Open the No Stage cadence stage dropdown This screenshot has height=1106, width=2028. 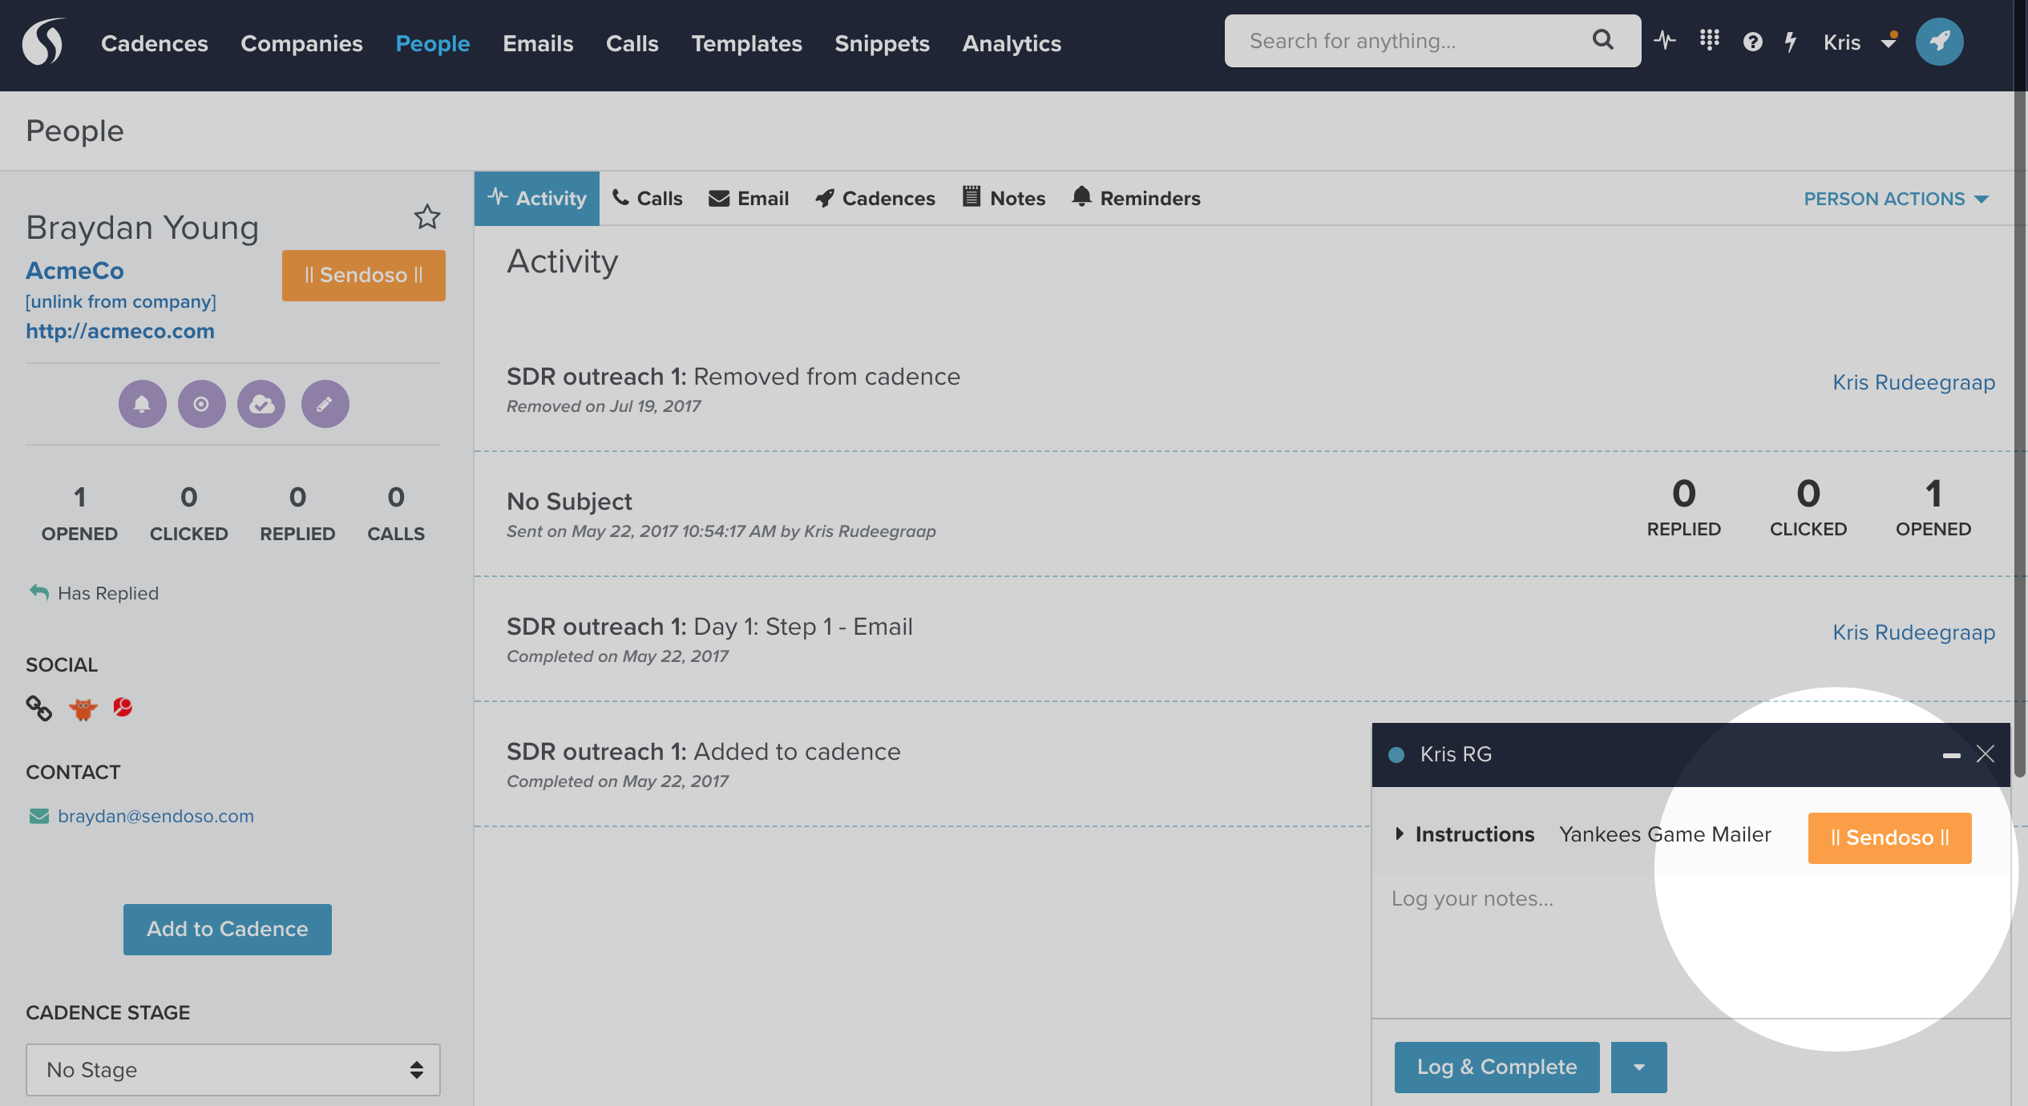pos(232,1069)
